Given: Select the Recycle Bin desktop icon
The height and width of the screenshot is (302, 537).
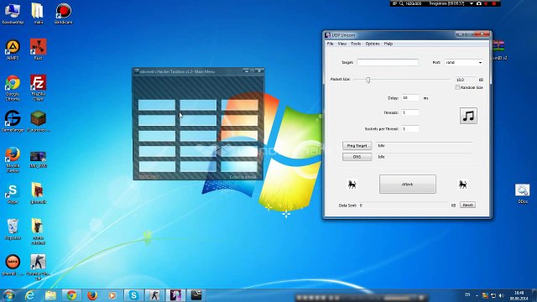Looking at the screenshot, I should click(x=13, y=229).
